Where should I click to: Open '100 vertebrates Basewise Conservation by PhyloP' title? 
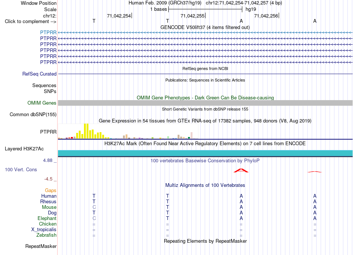coord(205,161)
